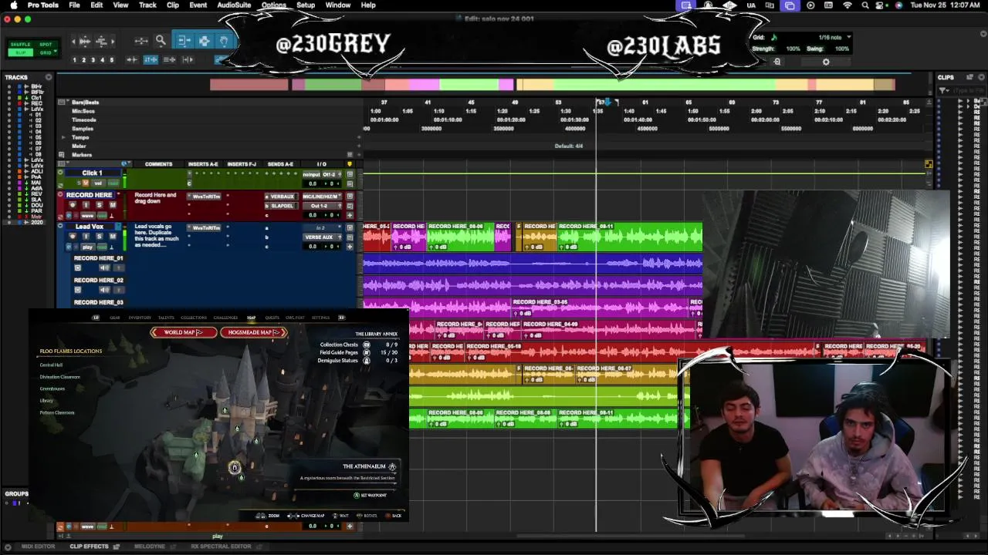988x555 pixels.
Task: Click speaker icon under RECORD HERE_01 playlist
Action: (x=104, y=268)
